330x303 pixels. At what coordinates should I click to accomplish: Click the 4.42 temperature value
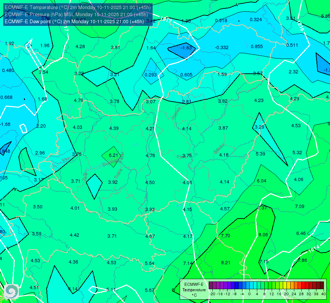coord(74,235)
